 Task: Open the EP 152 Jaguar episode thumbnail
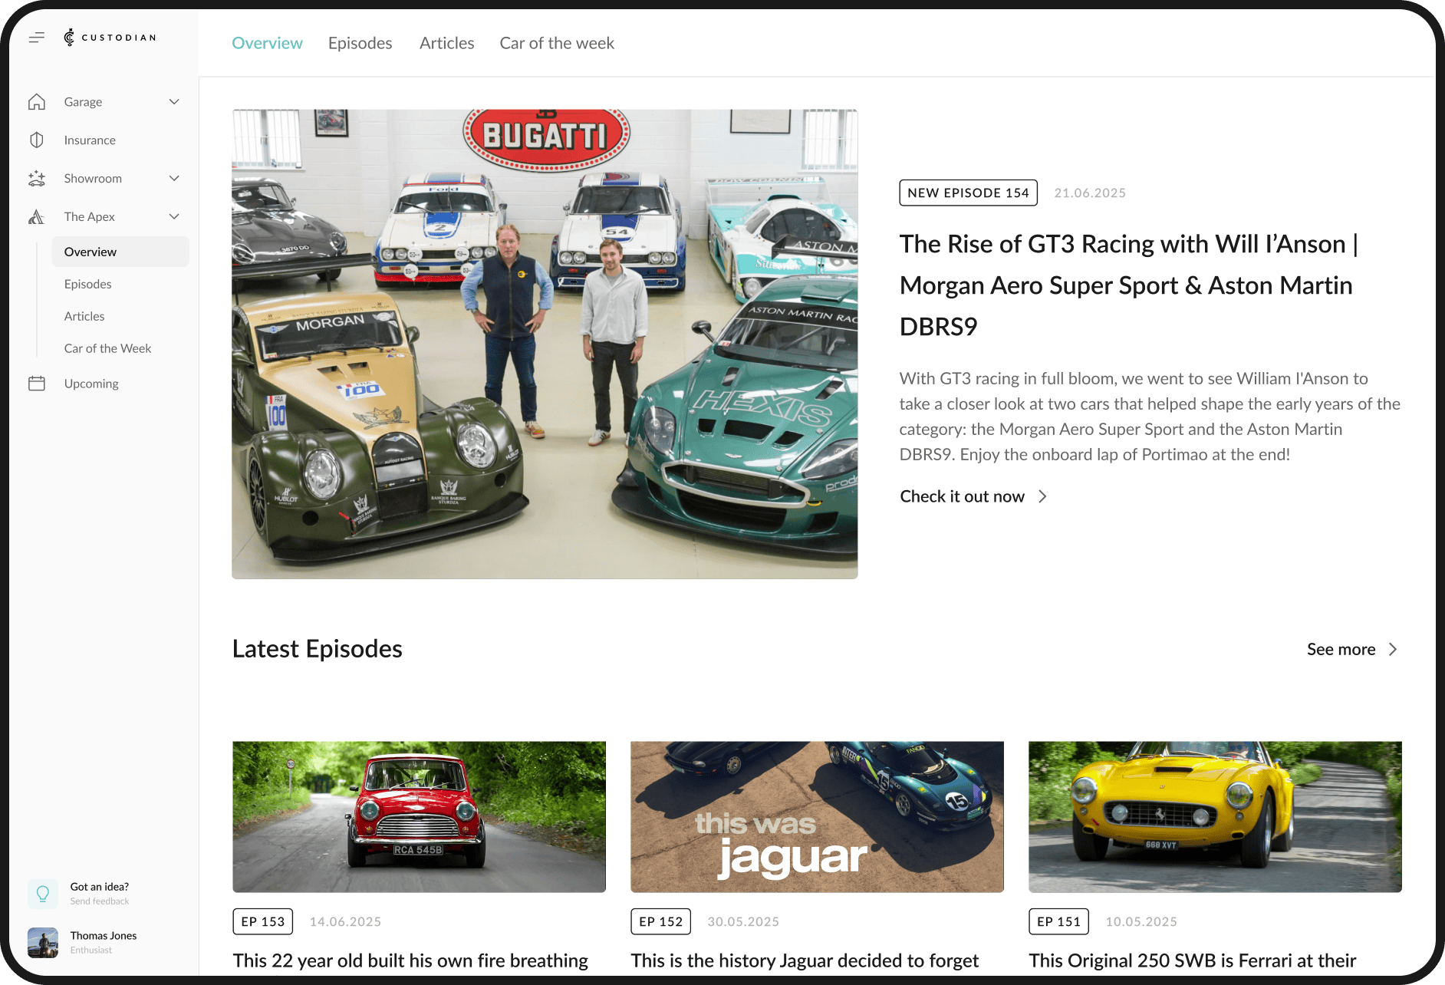(x=816, y=816)
